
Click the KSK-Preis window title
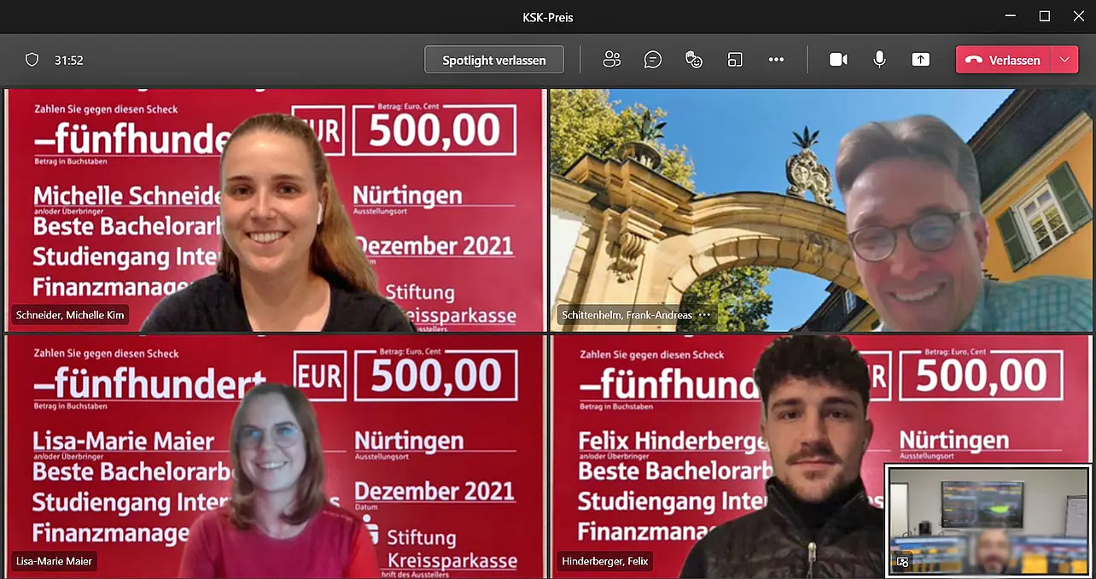(548, 16)
